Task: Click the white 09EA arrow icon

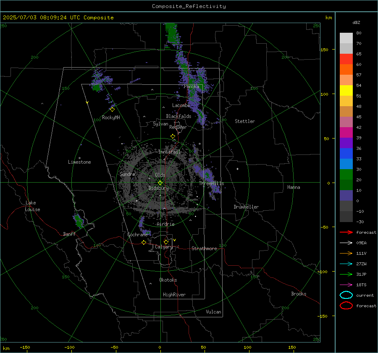Action: click(x=346, y=243)
